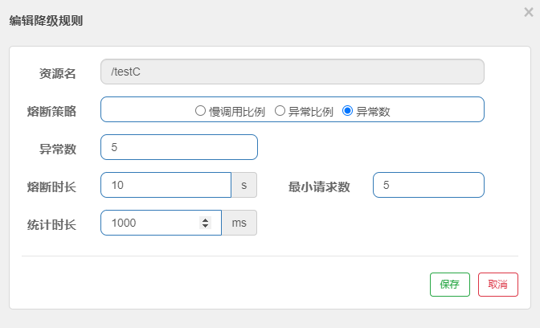Focus the 统计时长 input showing 1000

point(149,223)
